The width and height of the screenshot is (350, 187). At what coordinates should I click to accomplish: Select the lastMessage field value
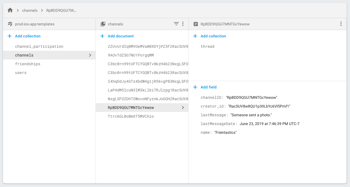251,115
